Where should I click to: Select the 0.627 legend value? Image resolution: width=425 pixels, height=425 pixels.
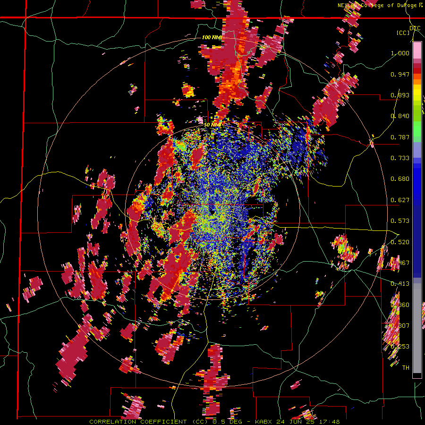[400, 200]
